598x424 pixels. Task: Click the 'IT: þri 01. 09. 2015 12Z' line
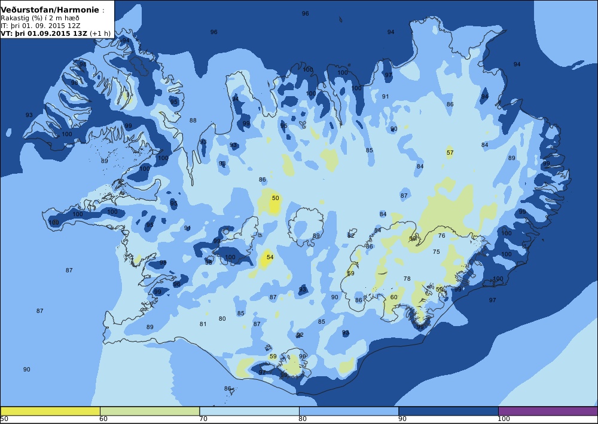tap(41, 26)
